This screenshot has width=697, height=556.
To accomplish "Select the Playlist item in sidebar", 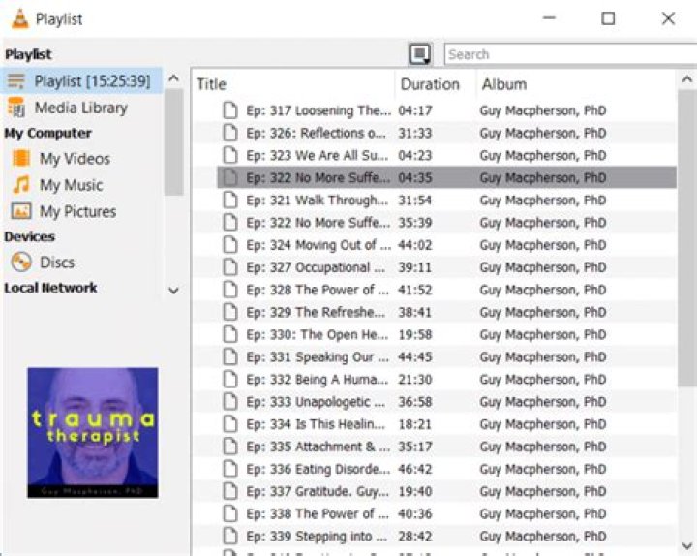I will click(91, 80).
